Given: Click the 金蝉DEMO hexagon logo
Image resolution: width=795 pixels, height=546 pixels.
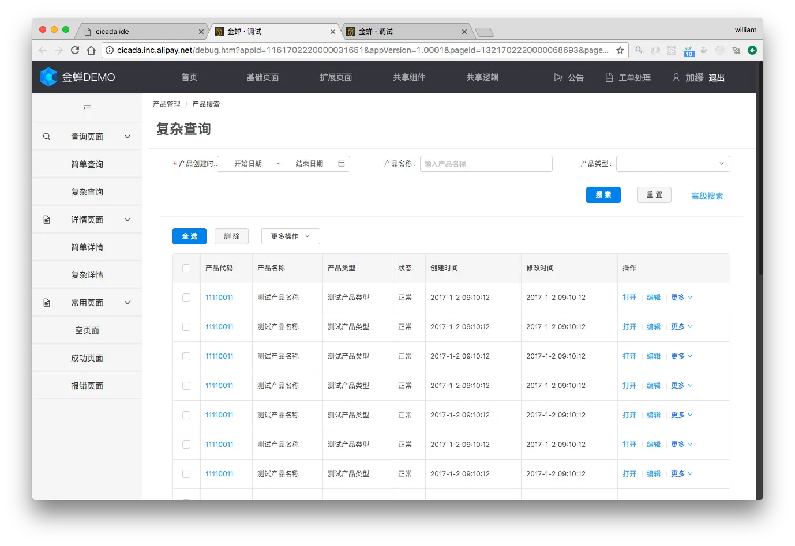Looking at the screenshot, I should tap(48, 77).
